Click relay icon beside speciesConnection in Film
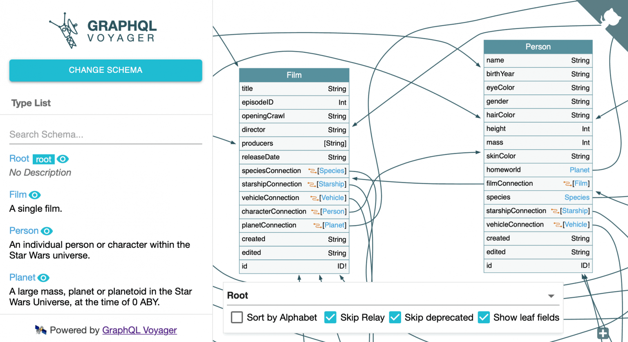Screen dimensions: 628x342 point(312,171)
